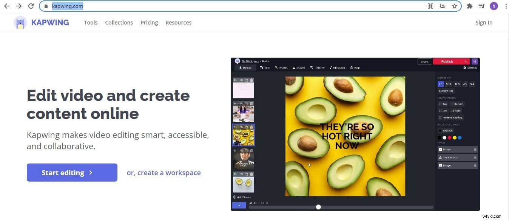Enable Top expand padding
The height and width of the screenshot is (220, 509).
coord(443,104)
